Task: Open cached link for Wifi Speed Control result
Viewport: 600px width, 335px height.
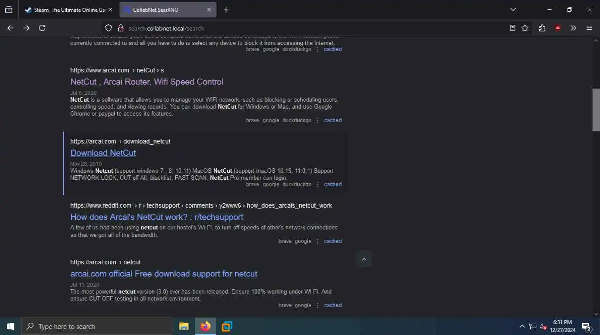Action: pyautogui.click(x=333, y=120)
